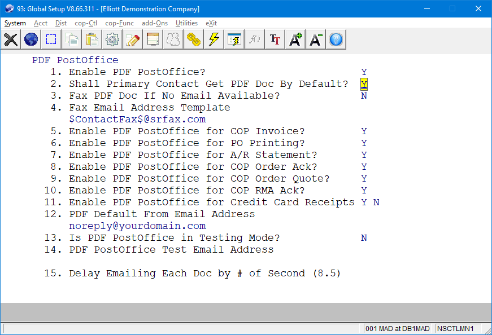The image size is (492, 335).
Task: Click the highlighted Primary Contact default Y field
Action: pyautogui.click(x=364, y=84)
